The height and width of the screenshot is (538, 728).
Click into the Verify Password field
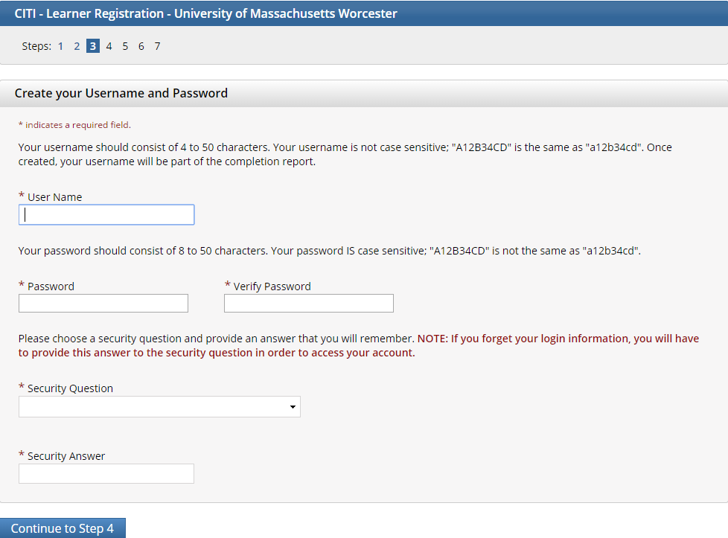tap(309, 304)
